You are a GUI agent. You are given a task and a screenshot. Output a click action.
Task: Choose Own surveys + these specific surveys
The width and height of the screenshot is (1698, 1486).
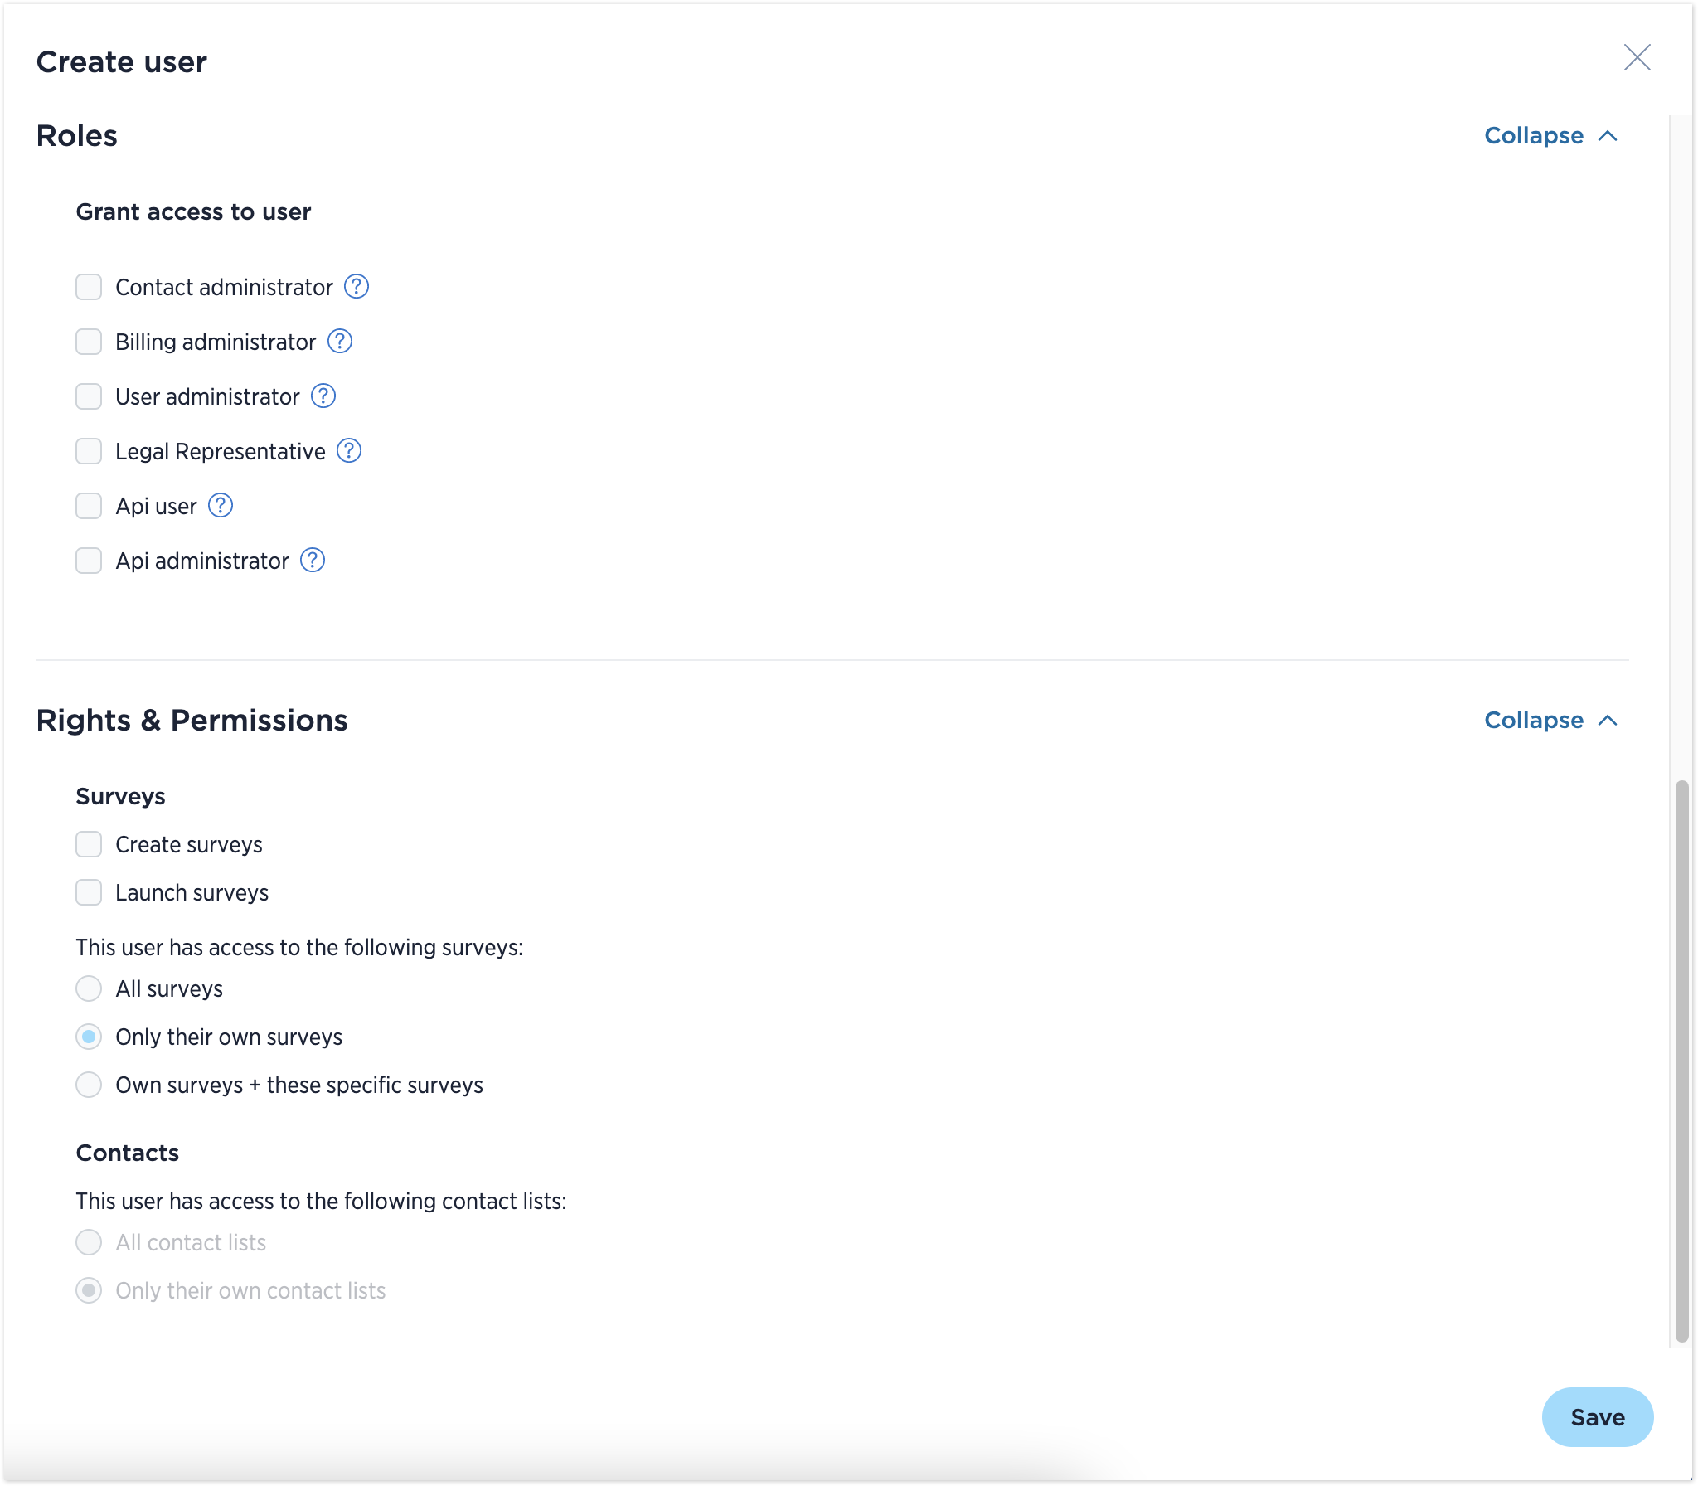pos(89,1085)
